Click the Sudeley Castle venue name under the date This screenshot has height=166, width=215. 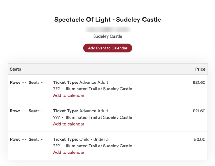point(108,36)
